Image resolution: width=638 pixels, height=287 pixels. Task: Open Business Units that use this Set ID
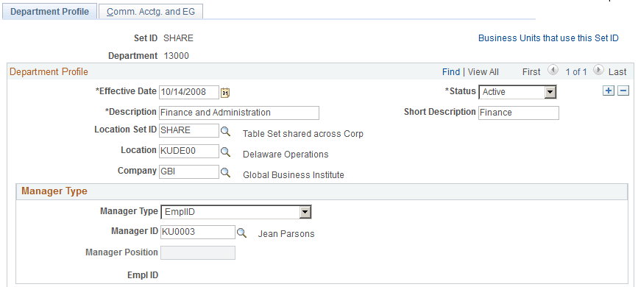point(548,38)
